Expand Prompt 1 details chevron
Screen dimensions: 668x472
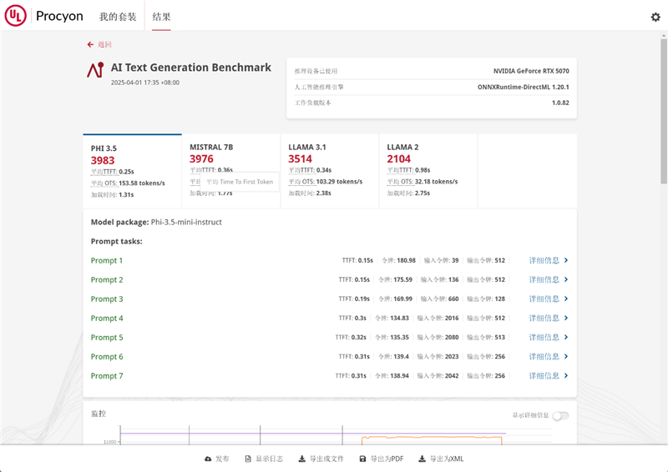pos(566,260)
